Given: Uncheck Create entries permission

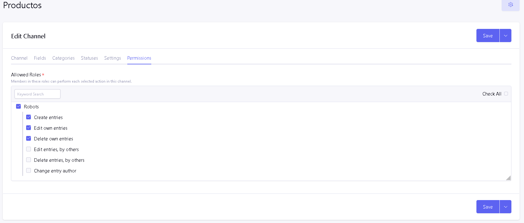Looking at the screenshot, I should [x=29, y=117].
